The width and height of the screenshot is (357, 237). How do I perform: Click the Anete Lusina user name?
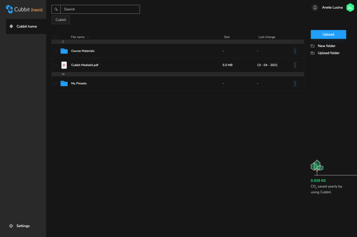[332, 8]
